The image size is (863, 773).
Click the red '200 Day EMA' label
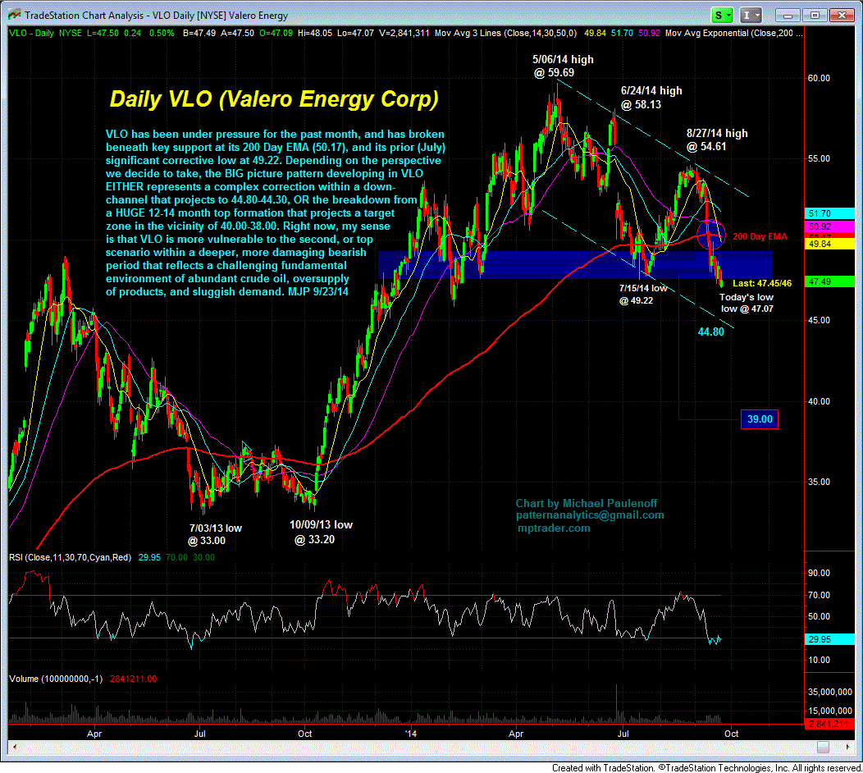click(760, 237)
